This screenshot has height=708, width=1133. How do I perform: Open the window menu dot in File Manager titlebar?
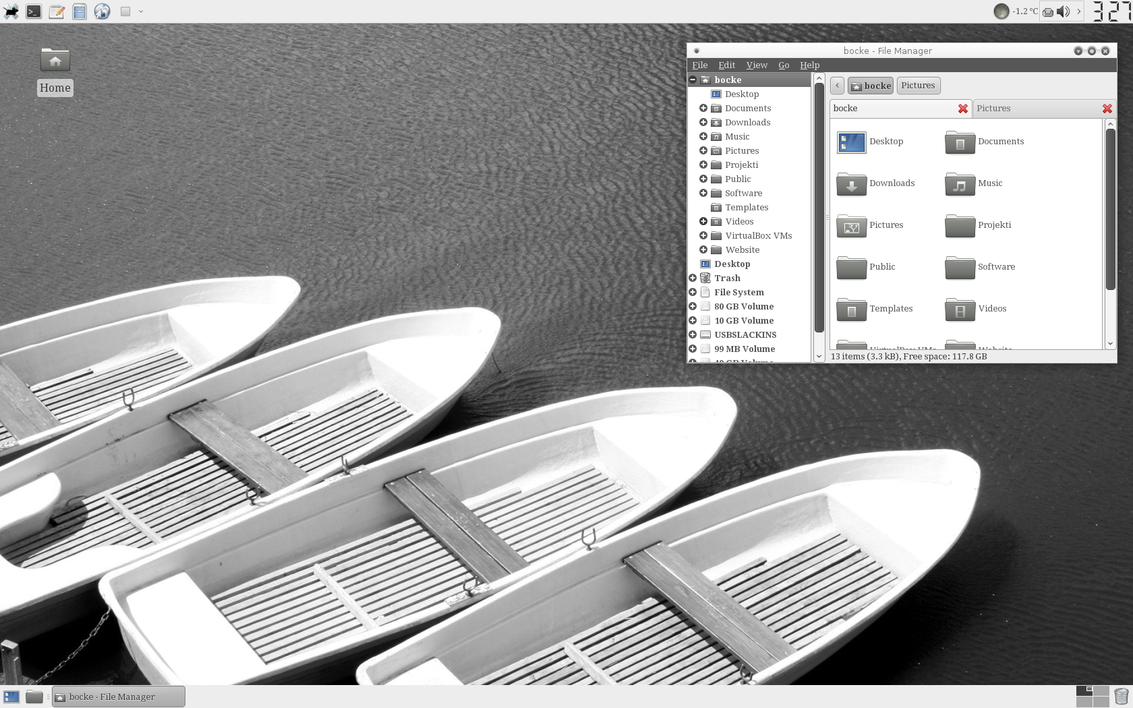click(697, 51)
